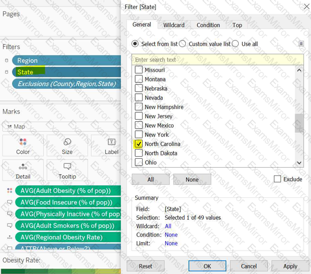The height and width of the screenshot is (274, 311).
Task: Click the None button
Action: tap(192, 180)
